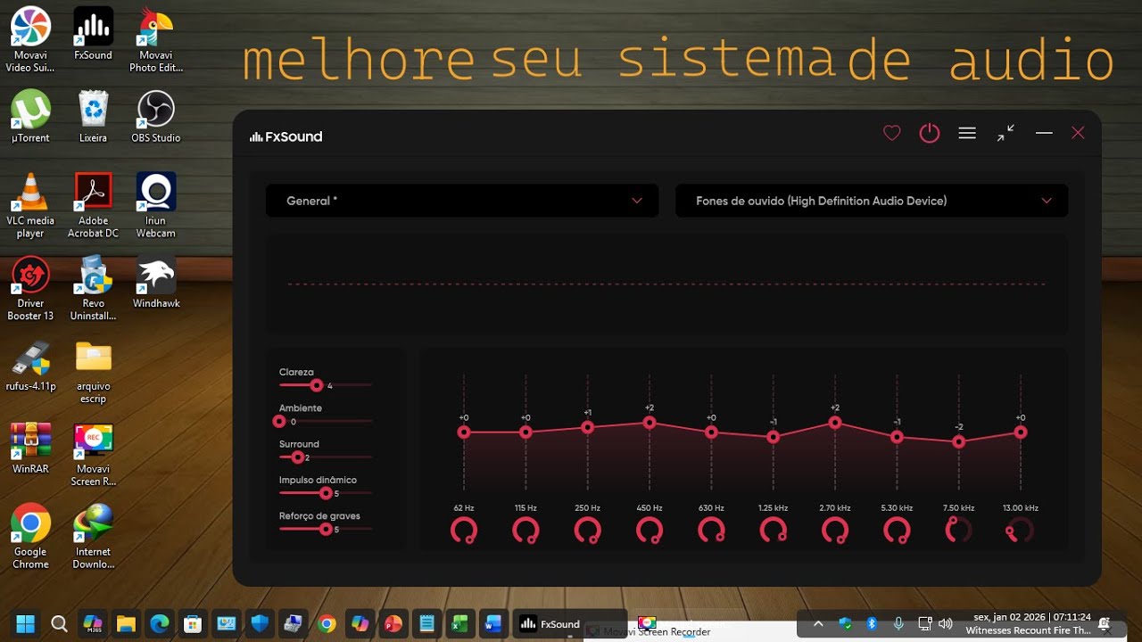Image resolution: width=1142 pixels, height=642 pixels.
Task: Open Movavi Photo Editor desktop icon
Action: [x=156, y=39]
